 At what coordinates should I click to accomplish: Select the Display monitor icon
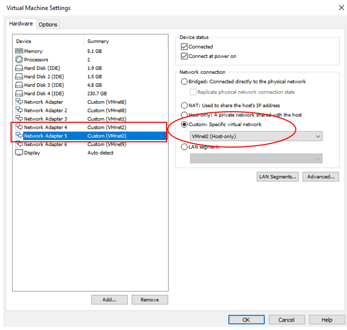(19, 152)
